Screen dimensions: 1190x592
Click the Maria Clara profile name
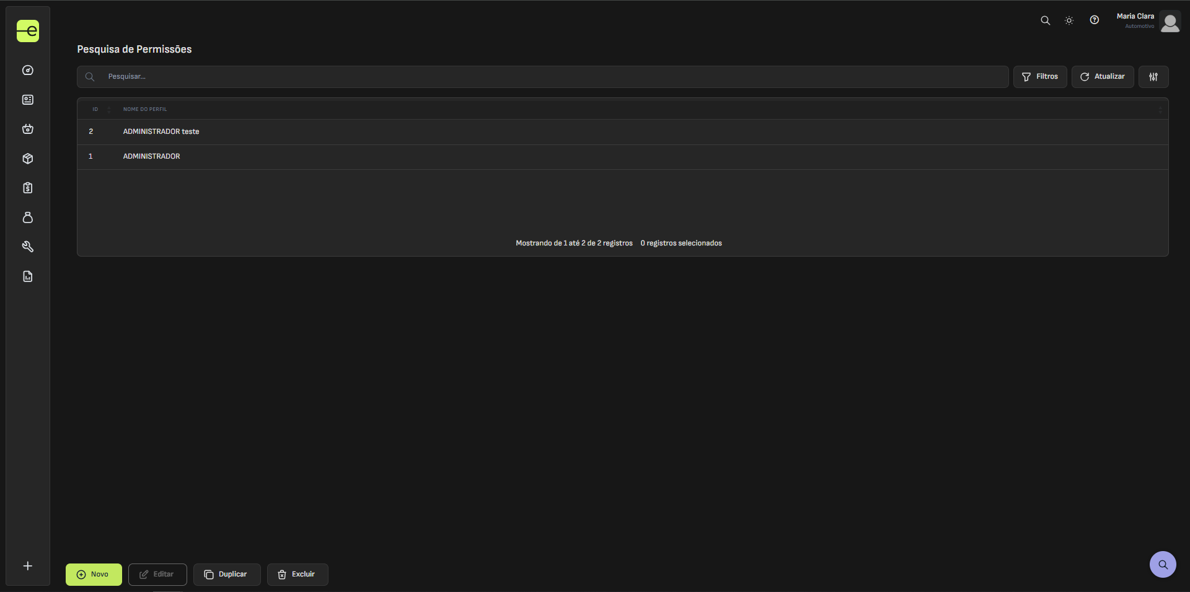pyautogui.click(x=1135, y=16)
